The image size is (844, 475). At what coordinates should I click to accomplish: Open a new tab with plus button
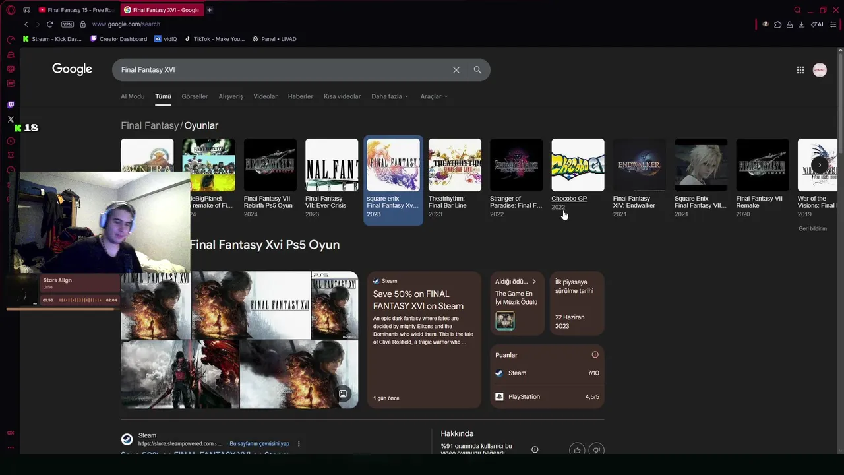[210, 10]
